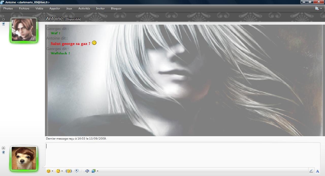The image size is (325, 176).
Task: Send a nudge with the shaking face icon
Action: 69,171
